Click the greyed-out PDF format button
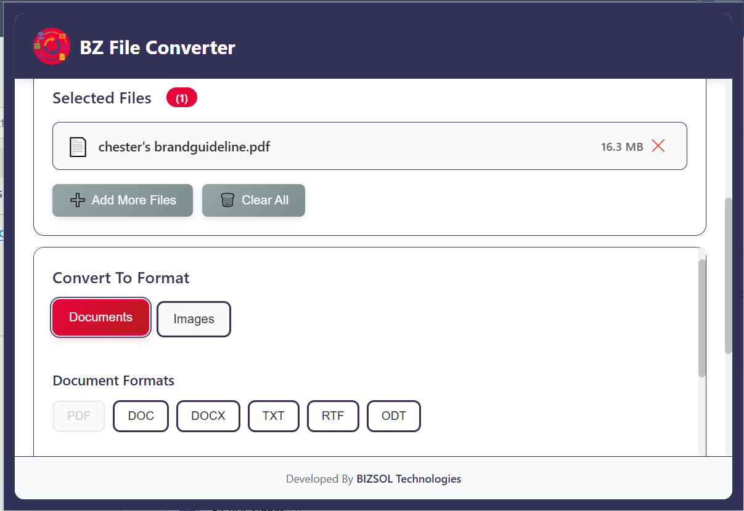 click(x=79, y=416)
